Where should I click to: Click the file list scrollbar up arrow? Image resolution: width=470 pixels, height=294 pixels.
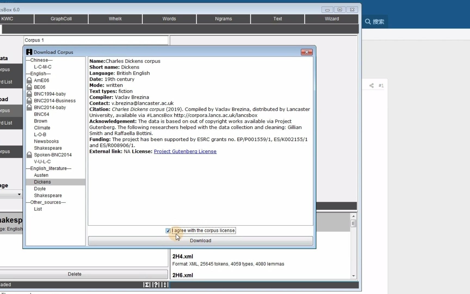point(353,216)
